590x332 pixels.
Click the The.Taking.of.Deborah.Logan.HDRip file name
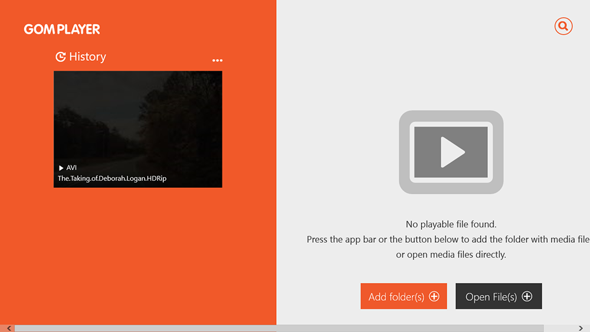[112, 178]
